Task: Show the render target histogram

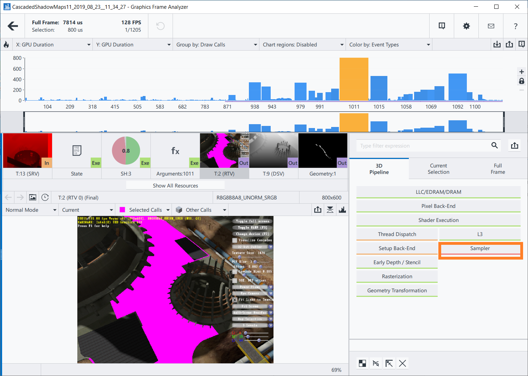Action: click(x=342, y=210)
